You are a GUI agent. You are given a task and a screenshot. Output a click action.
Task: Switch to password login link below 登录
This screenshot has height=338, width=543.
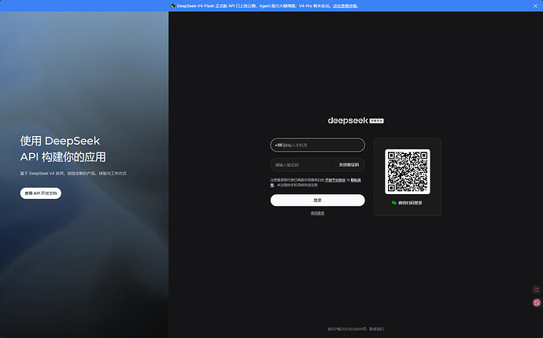click(x=318, y=213)
